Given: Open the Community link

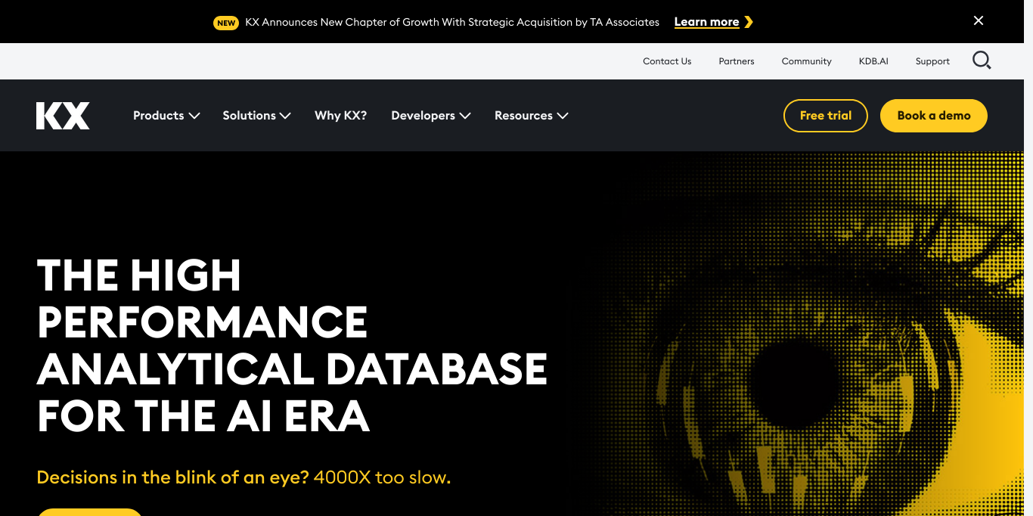Looking at the screenshot, I should click(x=806, y=61).
